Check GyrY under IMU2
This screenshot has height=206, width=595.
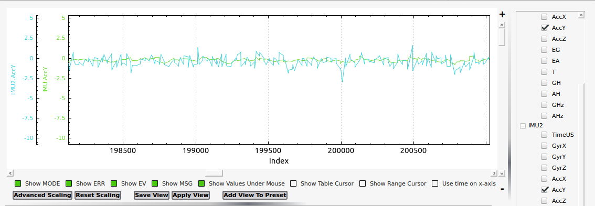pyautogui.click(x=544, y=157)
